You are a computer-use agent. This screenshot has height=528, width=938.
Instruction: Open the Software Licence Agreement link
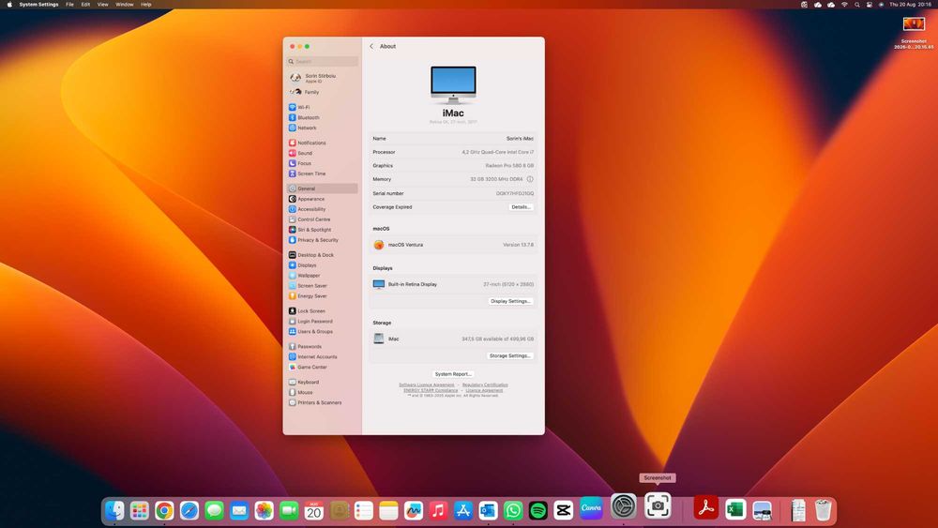tap(427, 385)
